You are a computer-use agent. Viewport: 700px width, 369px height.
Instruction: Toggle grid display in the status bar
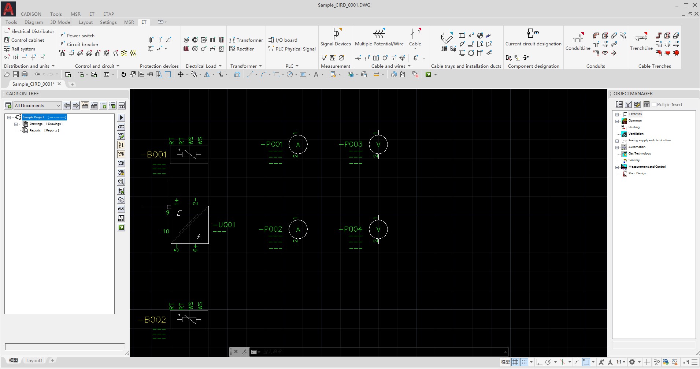pyautogui.click(x=515, y=362)
